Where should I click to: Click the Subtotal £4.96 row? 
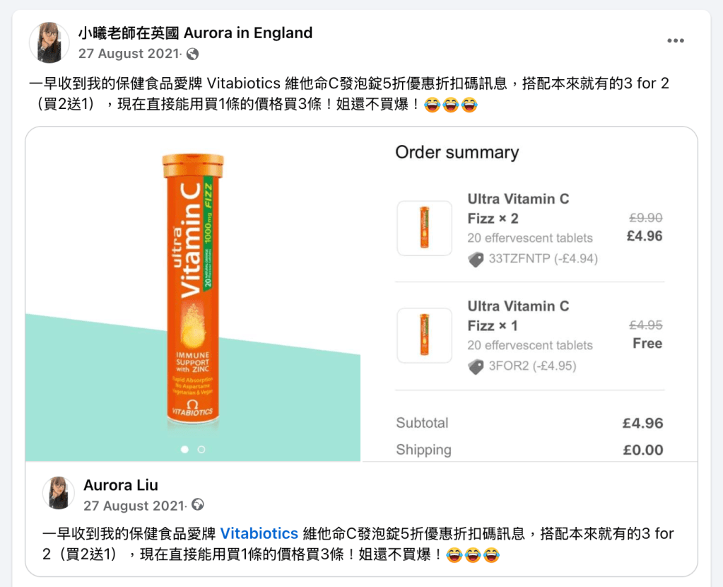[x=529, y=423]
